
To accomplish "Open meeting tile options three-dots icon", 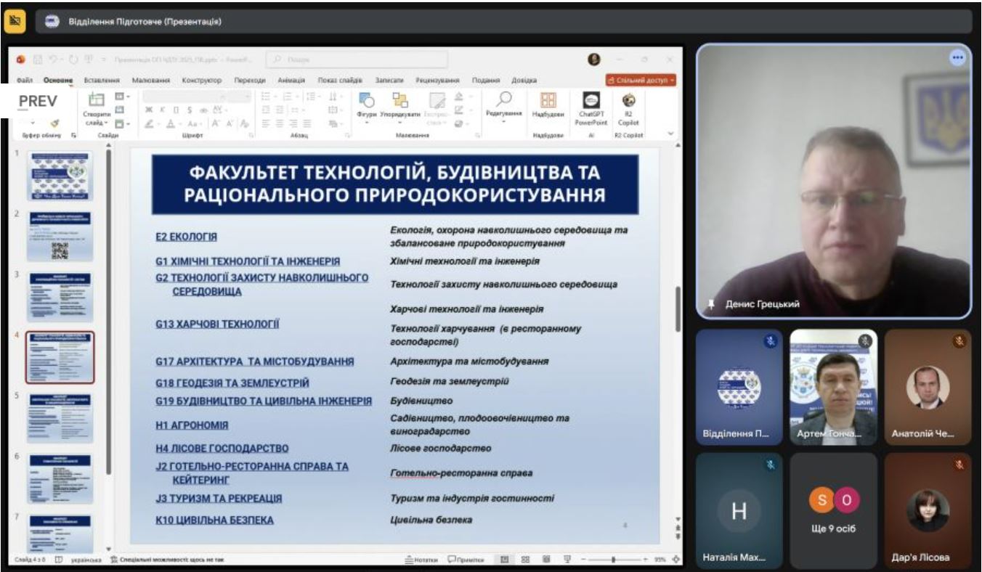I will [x=958, y=59].
